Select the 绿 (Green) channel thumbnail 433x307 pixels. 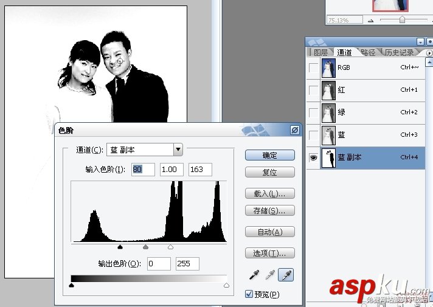coord(328,113)
